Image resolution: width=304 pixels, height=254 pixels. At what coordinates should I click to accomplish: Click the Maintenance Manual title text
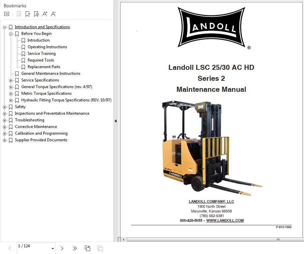tap(211, 89)
